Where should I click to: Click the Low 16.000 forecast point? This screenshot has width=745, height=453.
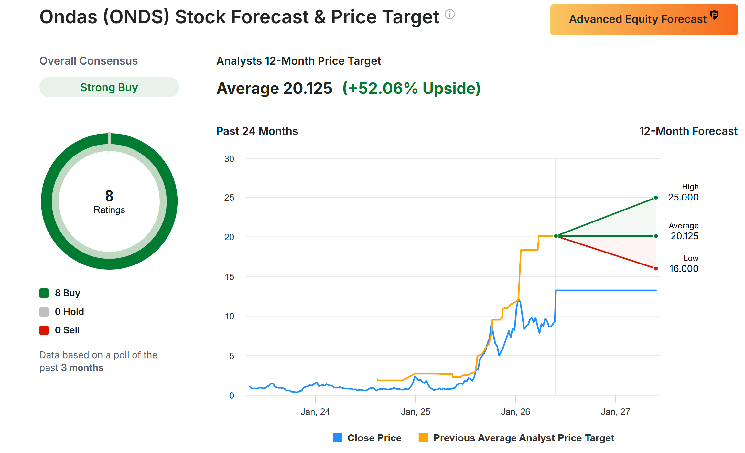(656, 268)
